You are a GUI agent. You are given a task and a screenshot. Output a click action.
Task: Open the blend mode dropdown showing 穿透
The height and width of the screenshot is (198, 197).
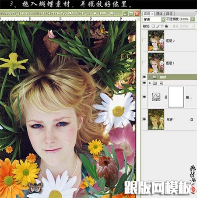(154, 19)
